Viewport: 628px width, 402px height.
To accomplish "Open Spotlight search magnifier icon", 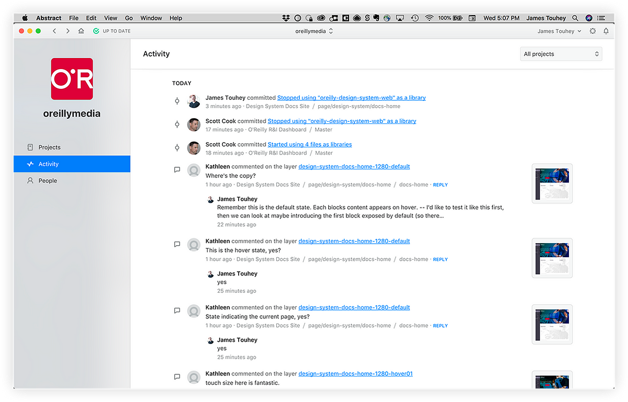I will [575, 18].
